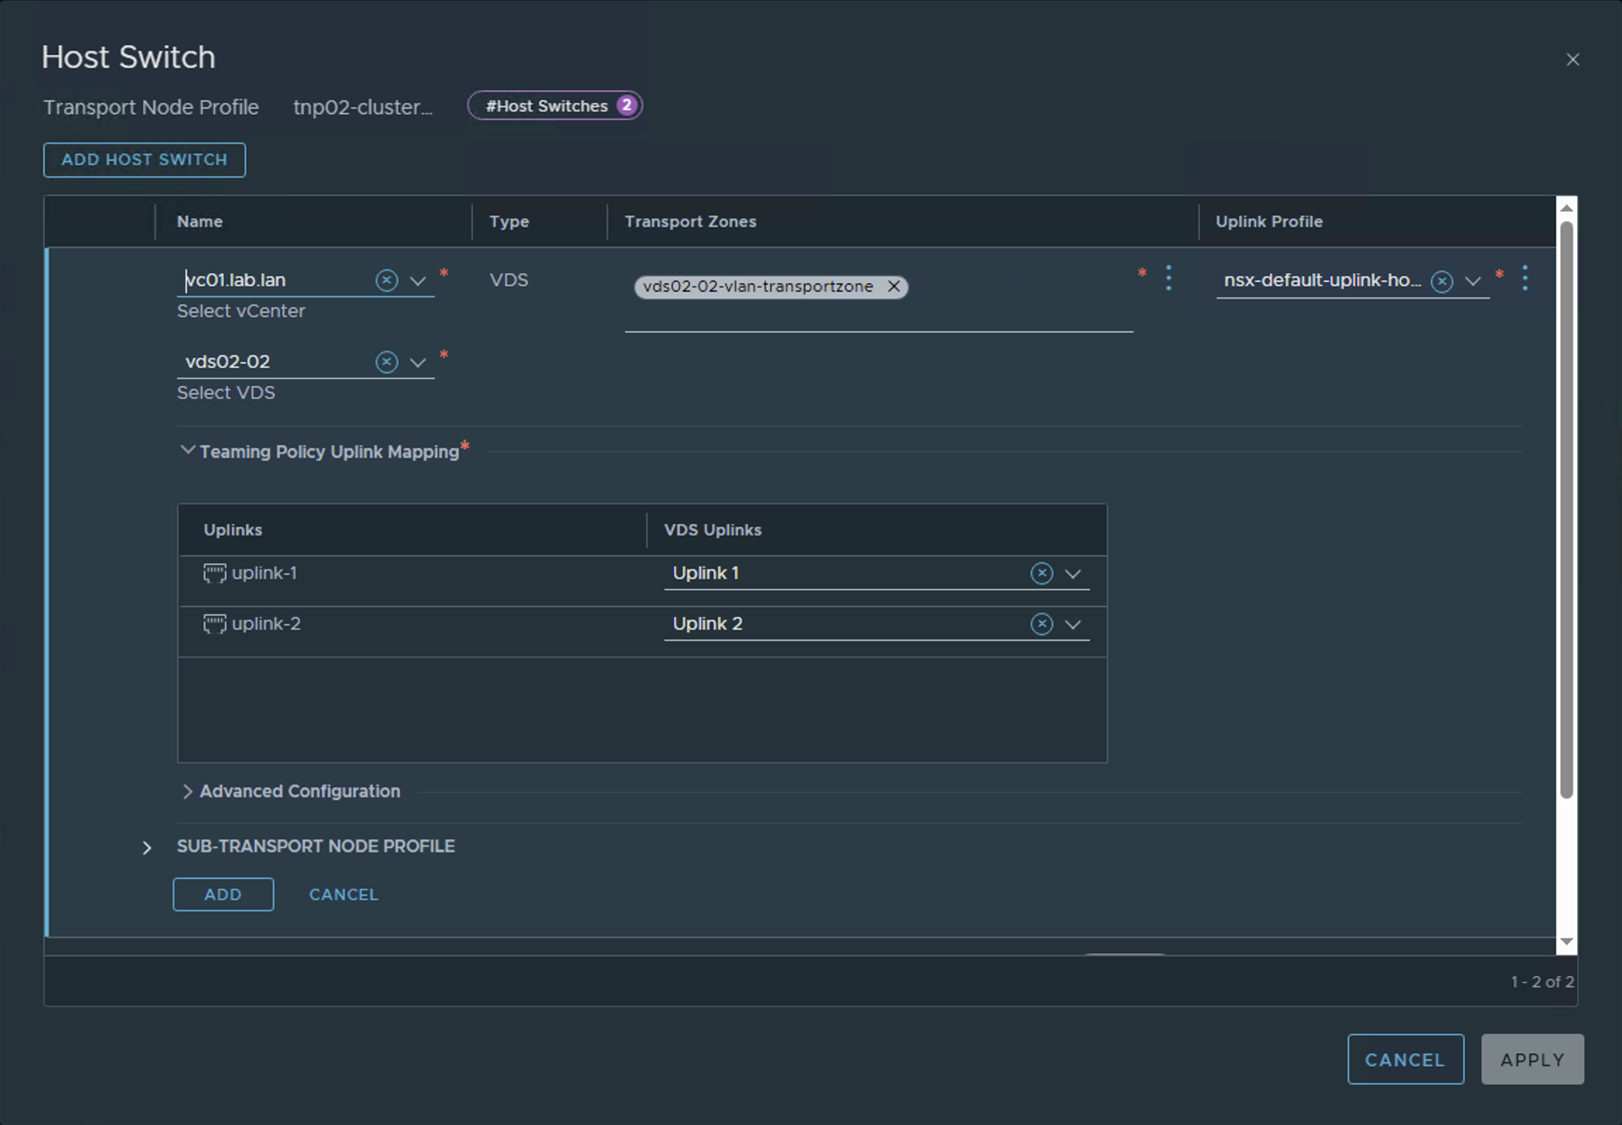The image size is (1622, 1125).
Task: Clear the vc01.lab.lan vCenter selection
Action: point(386,280)
